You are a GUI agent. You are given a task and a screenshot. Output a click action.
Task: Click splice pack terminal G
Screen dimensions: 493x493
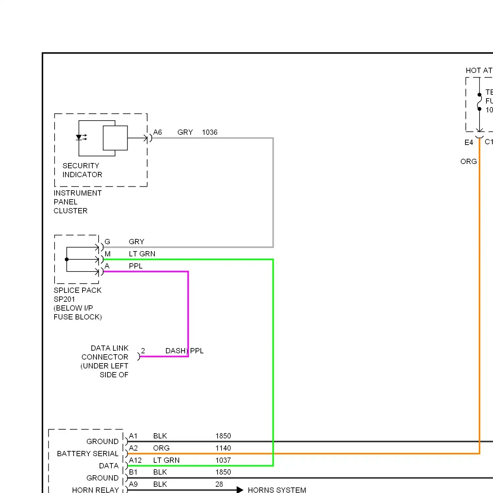pyautogui.click(x=107, y=242)
